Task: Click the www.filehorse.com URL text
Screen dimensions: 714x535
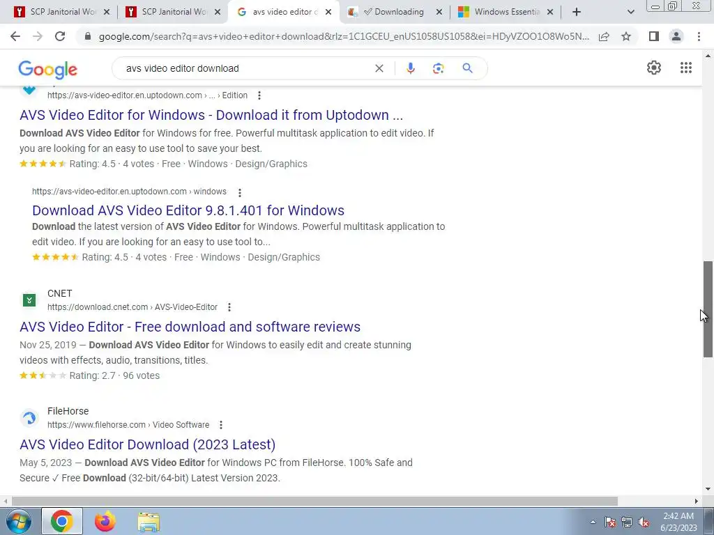Action: point(128,425)
